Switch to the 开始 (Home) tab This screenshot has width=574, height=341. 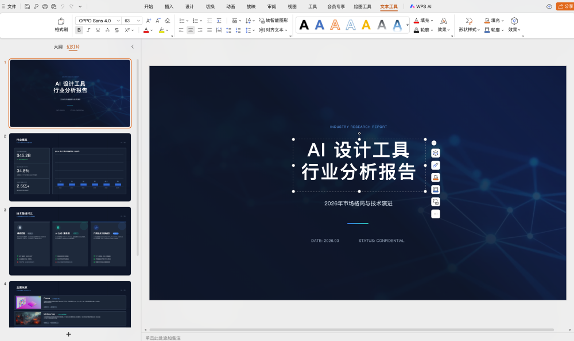click(149, 6)
